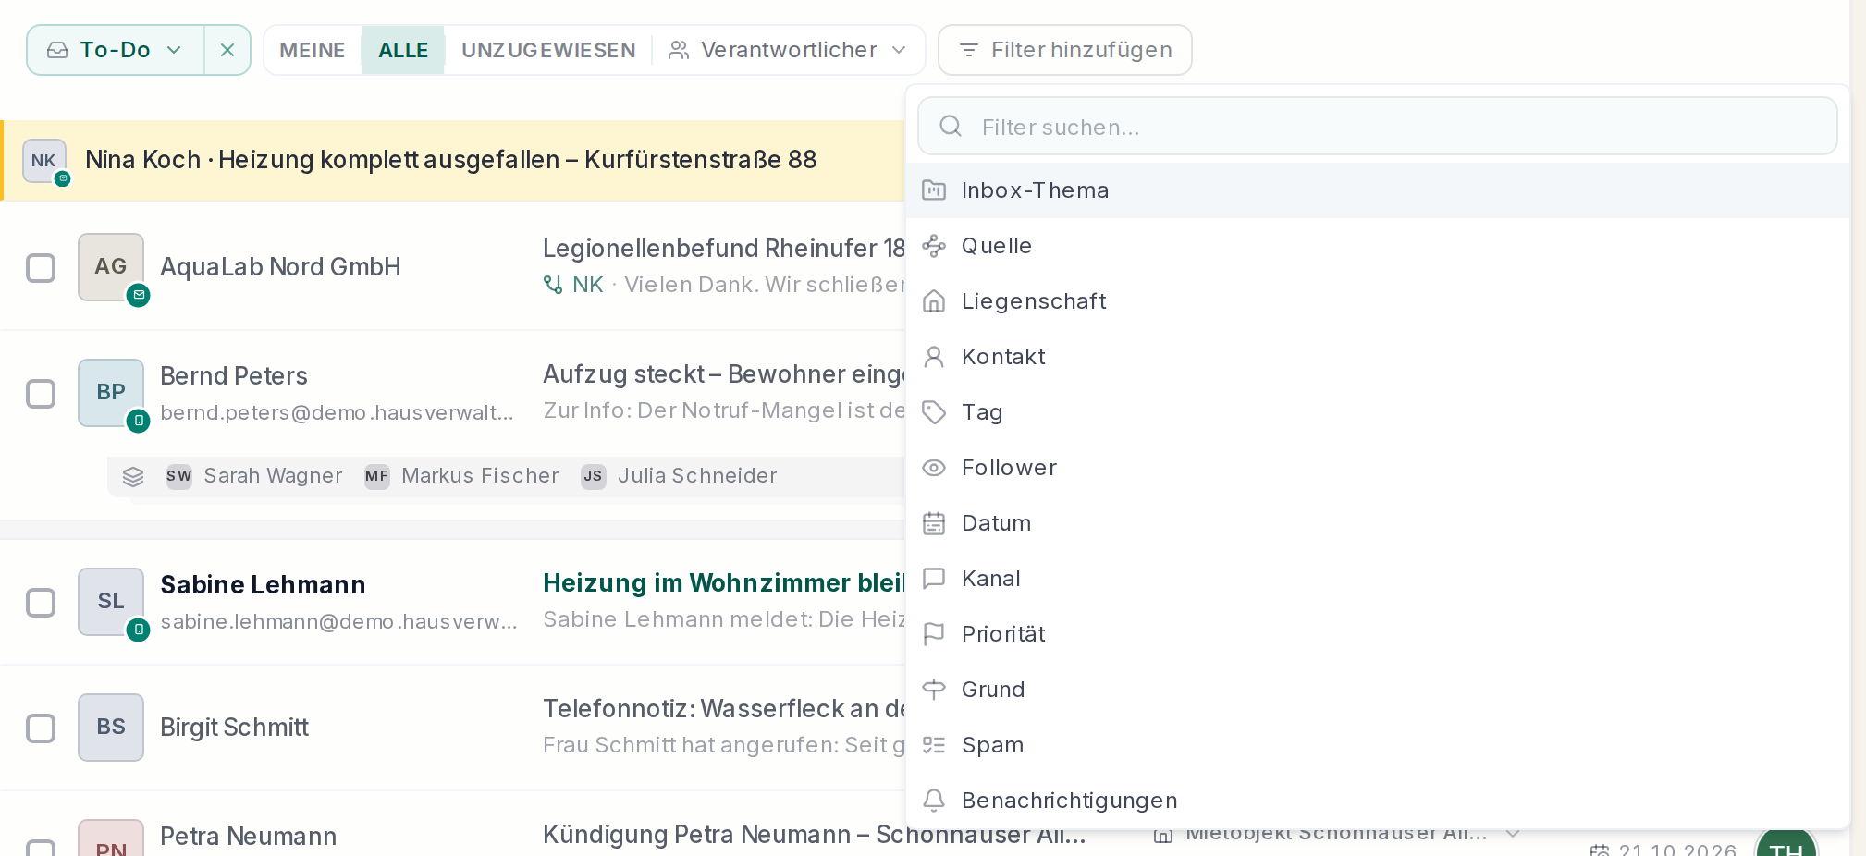Screen dimensions: 1866x856
Task: Check the Birgit Schmitt checkbox
Action: click(x=41, y=728)
